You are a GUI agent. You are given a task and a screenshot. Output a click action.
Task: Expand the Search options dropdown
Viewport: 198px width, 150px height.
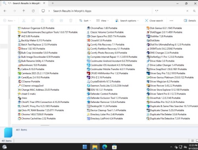[x=127, y=21]
